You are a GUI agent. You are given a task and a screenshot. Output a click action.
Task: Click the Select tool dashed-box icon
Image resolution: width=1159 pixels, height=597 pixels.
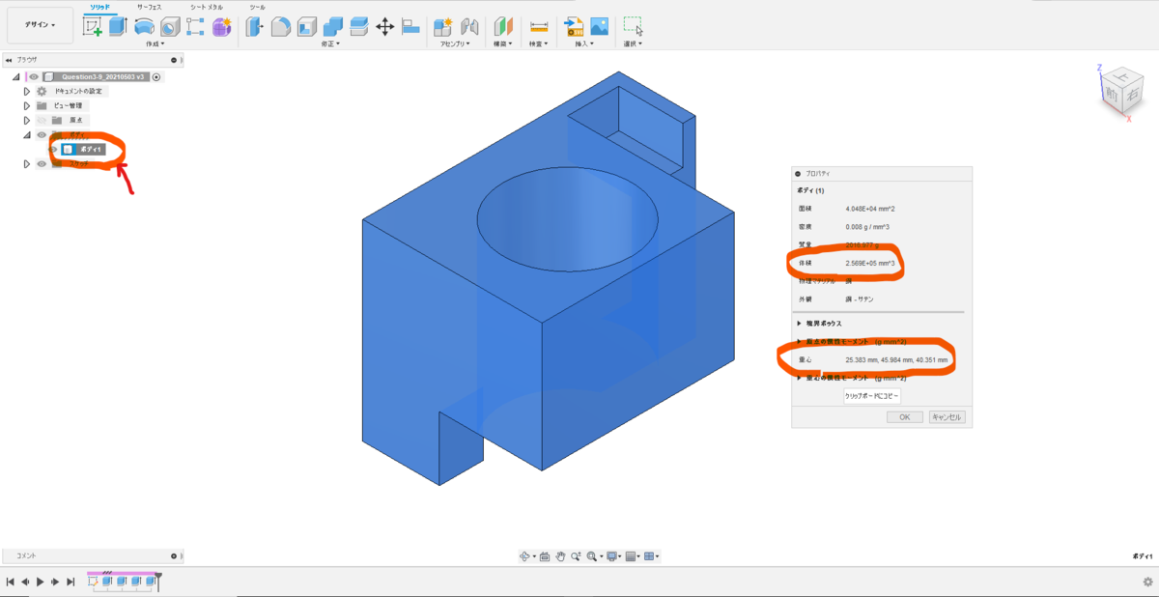click(x=633, y=27)
